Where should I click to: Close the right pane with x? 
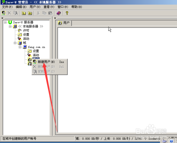[x=55, y=18]
